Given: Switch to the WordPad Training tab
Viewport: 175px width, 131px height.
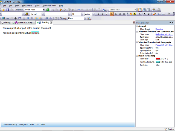Looking at the screenshot, I should click(x=23, y=22).
